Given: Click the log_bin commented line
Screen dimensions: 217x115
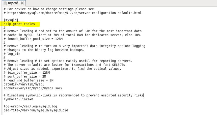Looking at the screenshot, I should [12, 54].
